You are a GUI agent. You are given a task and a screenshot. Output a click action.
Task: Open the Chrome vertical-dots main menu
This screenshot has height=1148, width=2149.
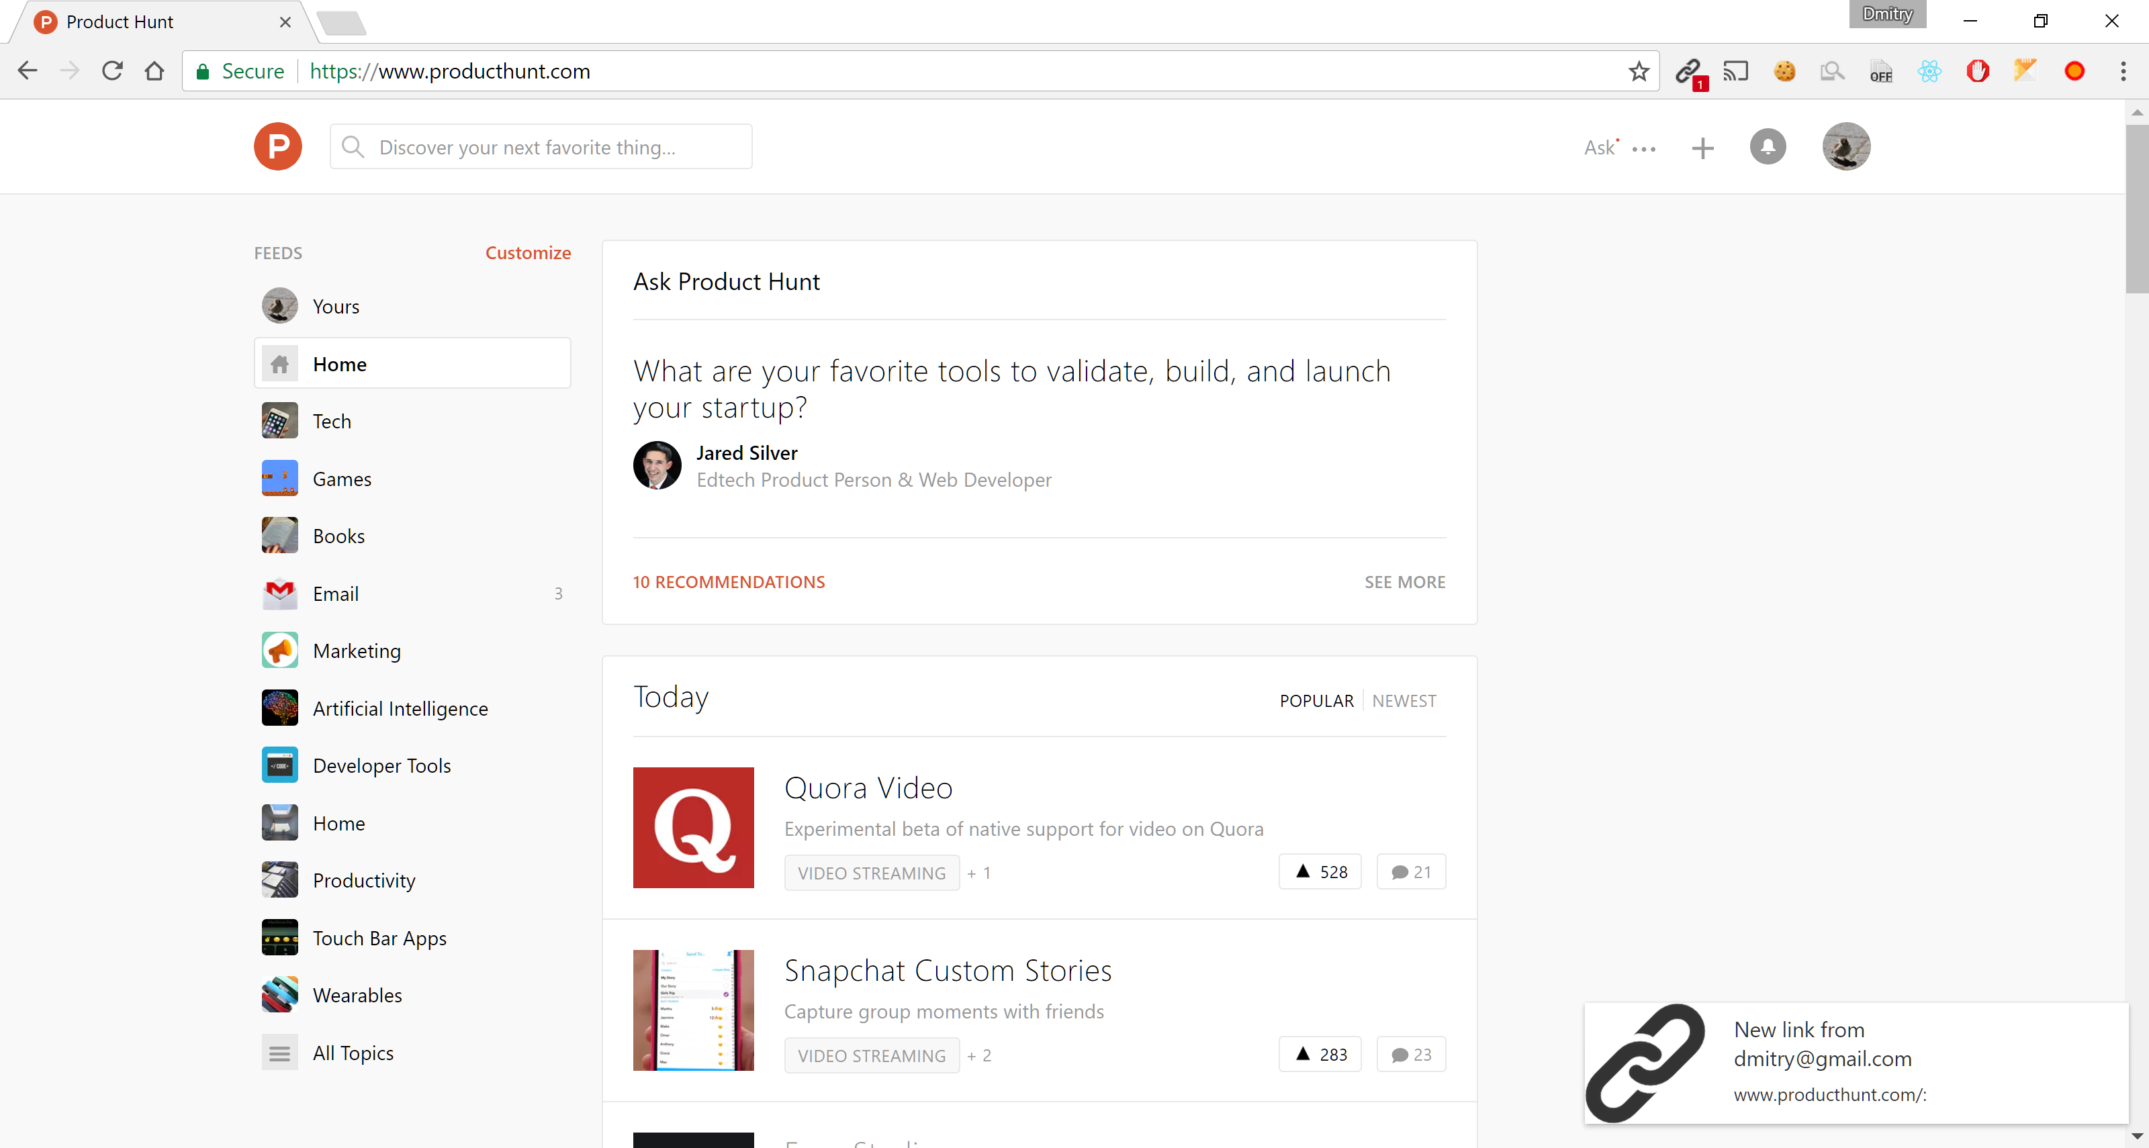click(x=2122, y=72)
